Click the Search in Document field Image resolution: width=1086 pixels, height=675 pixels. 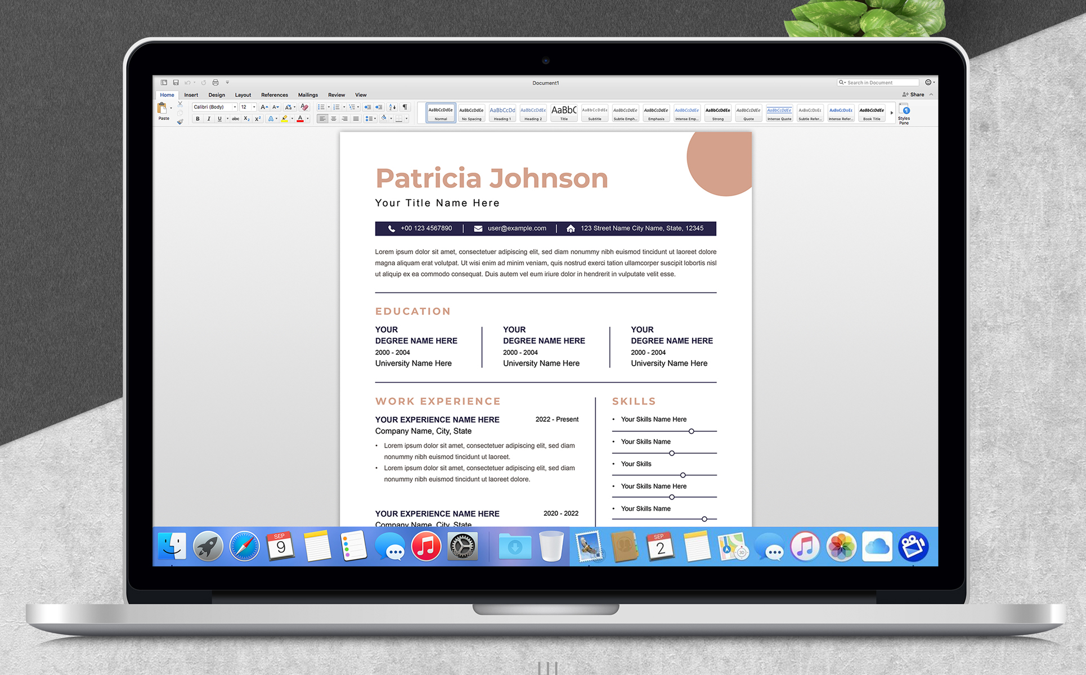click(x=878, y=83)
